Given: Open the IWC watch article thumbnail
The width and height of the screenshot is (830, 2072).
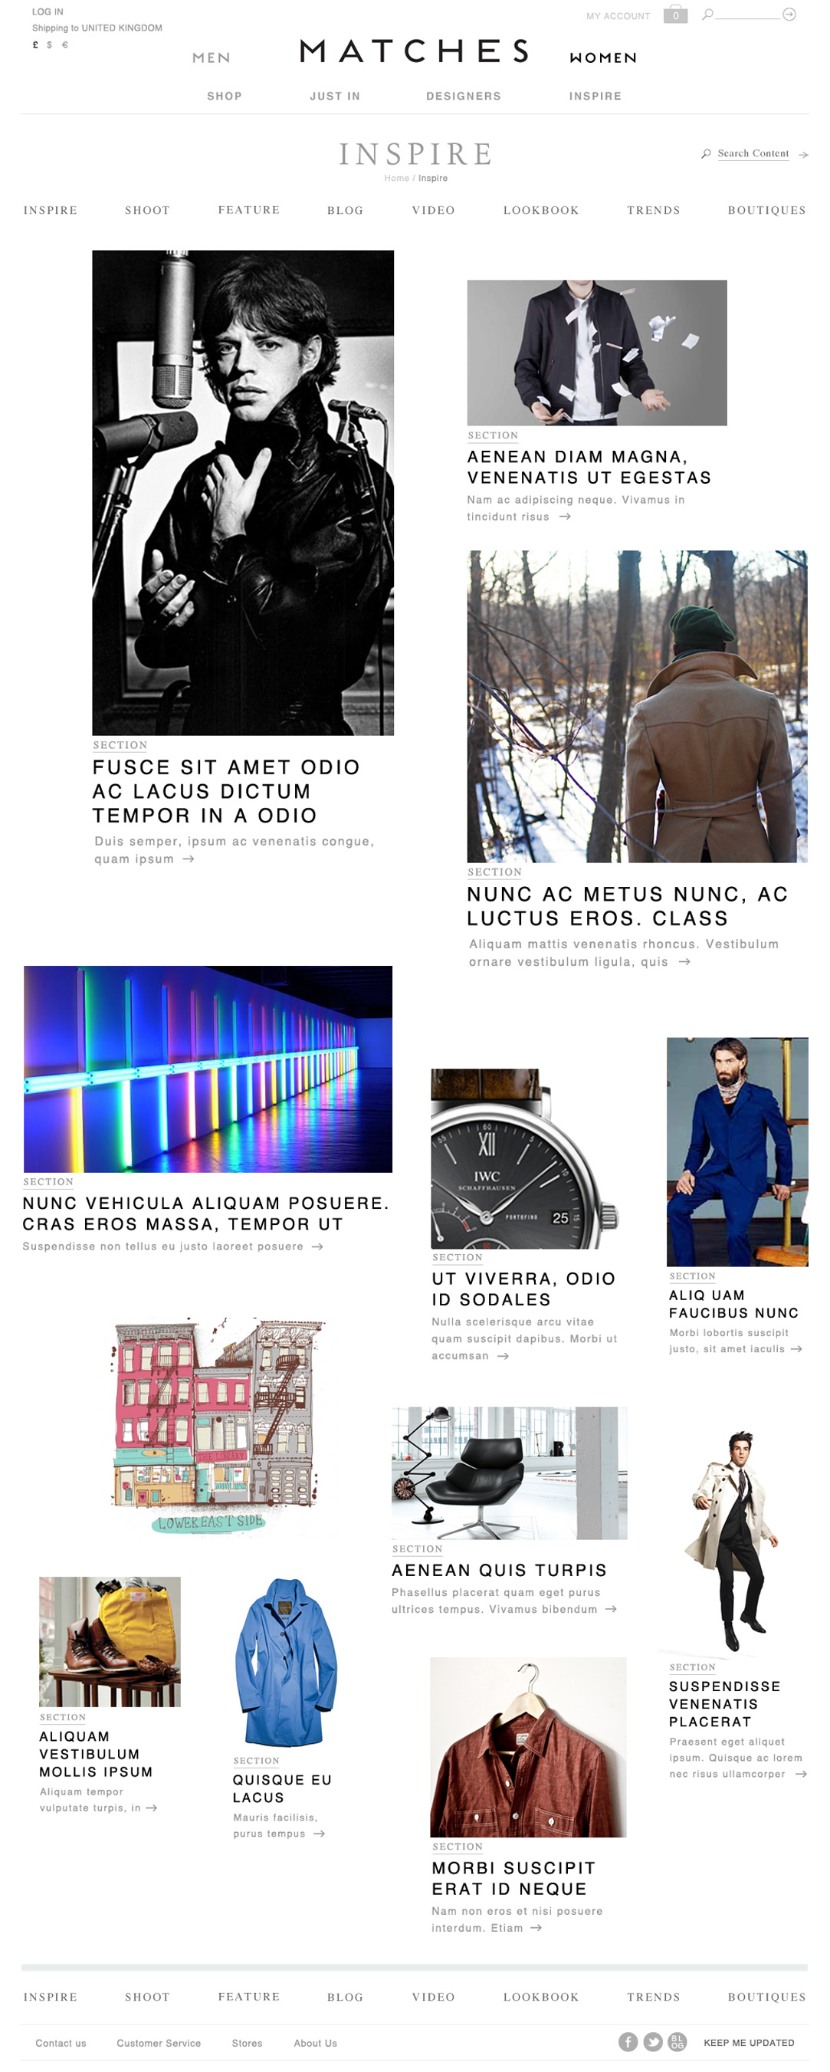Looking at the screenshot, I should tap(524, 1158).
